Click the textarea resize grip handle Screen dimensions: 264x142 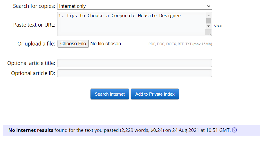click(x=209, y=33)
